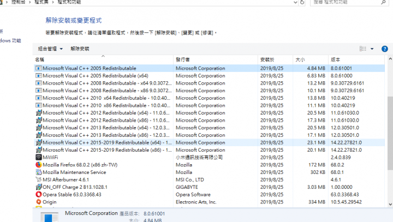Click icon of Visual C++ 2015-2019 Redistributable (x86)

pyautogui.click(x=39, y=150)
